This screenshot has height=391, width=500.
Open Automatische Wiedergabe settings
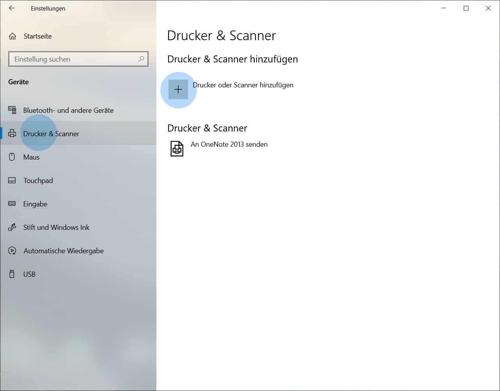(78, 251)
